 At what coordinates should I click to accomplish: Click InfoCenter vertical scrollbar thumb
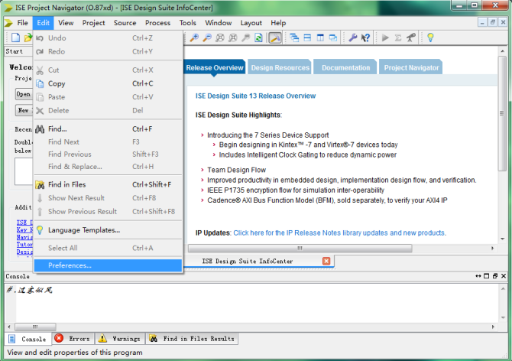click(502, 113)
